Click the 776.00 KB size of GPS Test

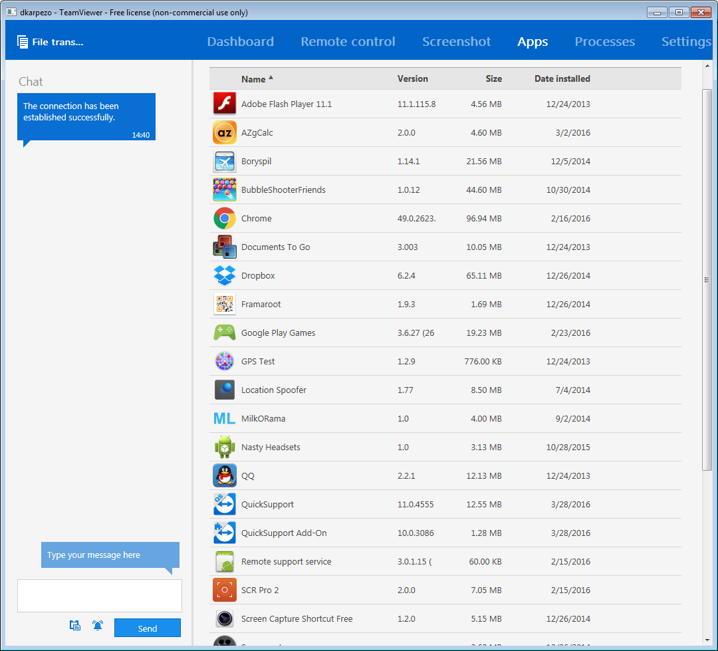483,362
